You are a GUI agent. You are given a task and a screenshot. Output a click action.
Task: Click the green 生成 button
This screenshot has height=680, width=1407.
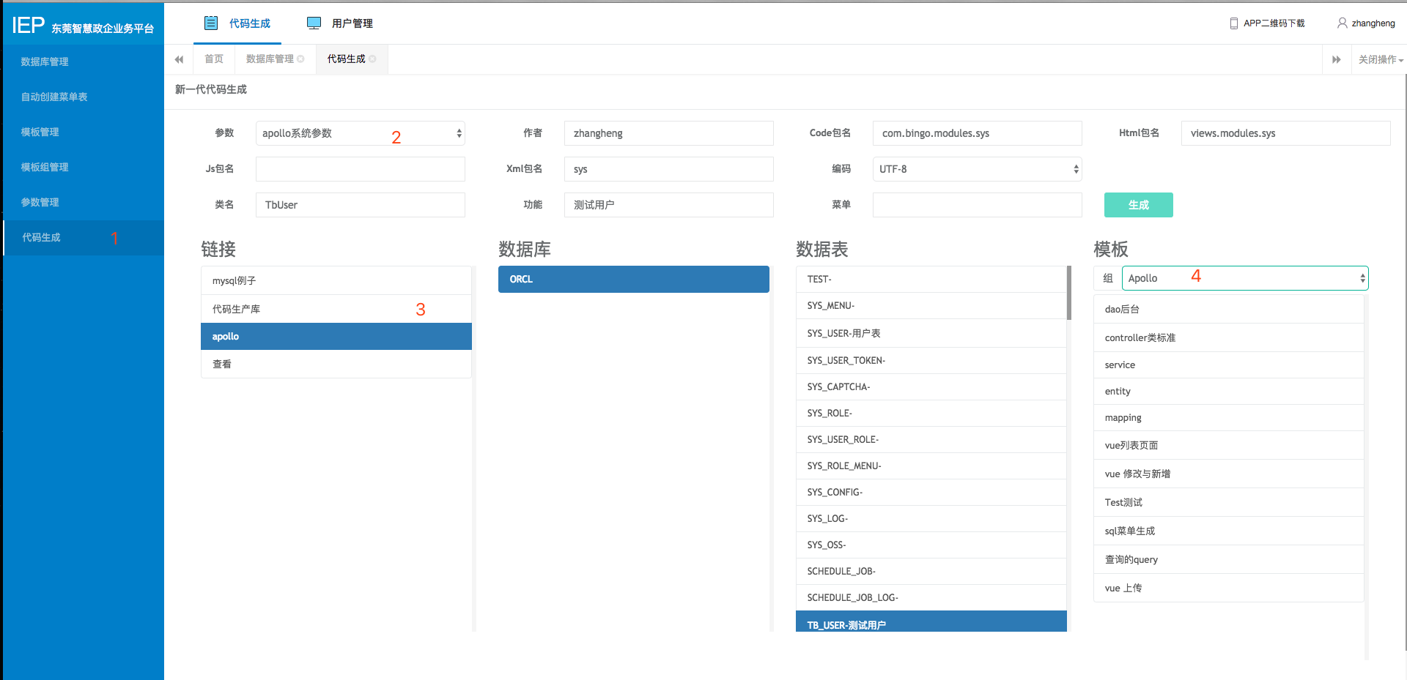point(1138,205)
